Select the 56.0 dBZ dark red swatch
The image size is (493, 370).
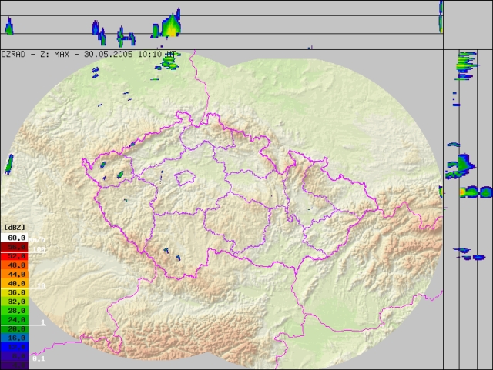[x=15, y=248]
